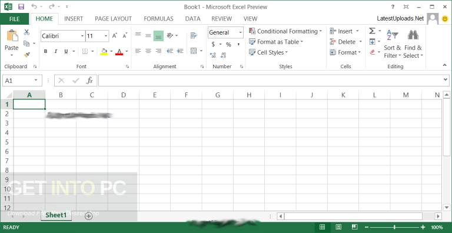Click the Merge & Center icon
The width and height of the screenshot is (452, 233).
(x=194, y=51)
